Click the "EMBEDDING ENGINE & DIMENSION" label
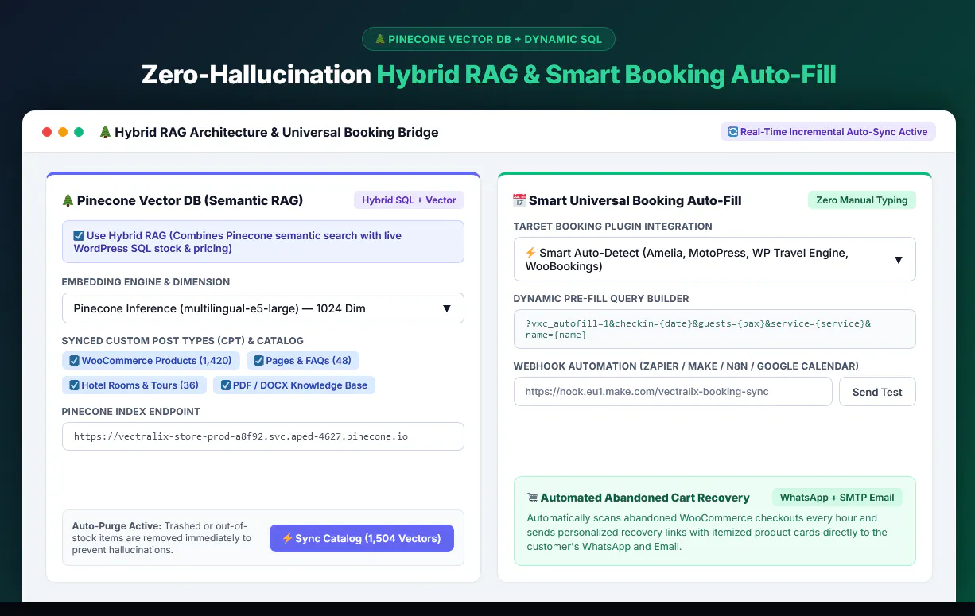Screen dimensions: 975x616 [x=146, y=282]
